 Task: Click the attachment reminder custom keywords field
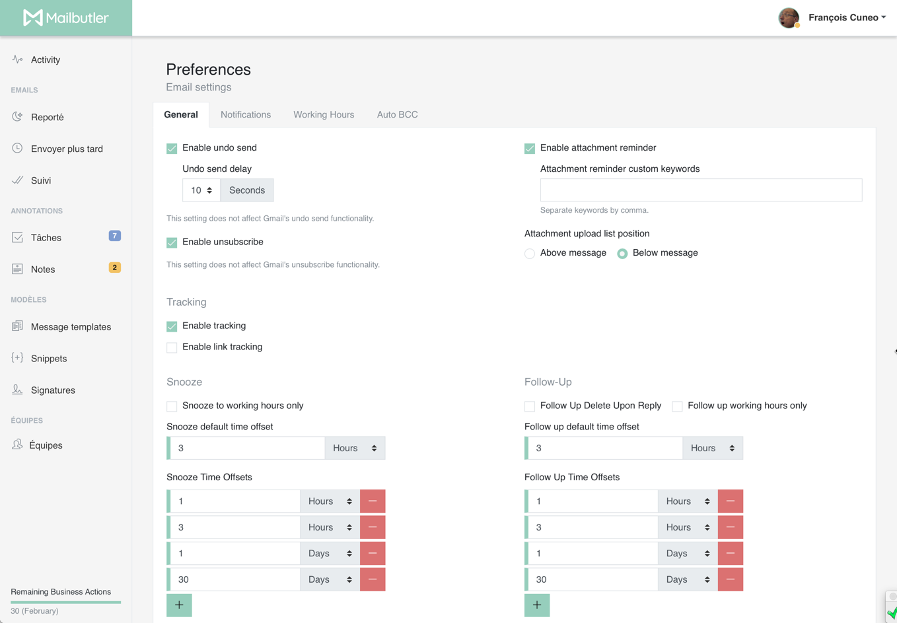click(x=701, y=190)
